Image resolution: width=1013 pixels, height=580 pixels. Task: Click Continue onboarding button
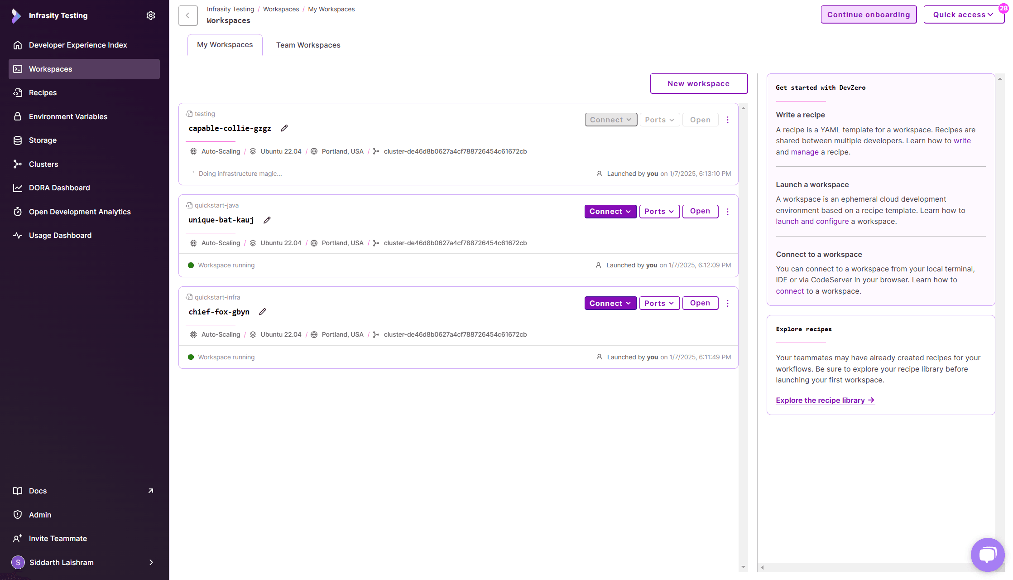[868, 14]
